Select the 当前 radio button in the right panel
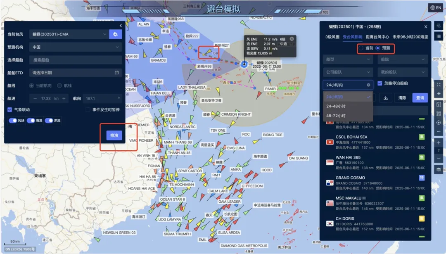 [x=361, y=48]
